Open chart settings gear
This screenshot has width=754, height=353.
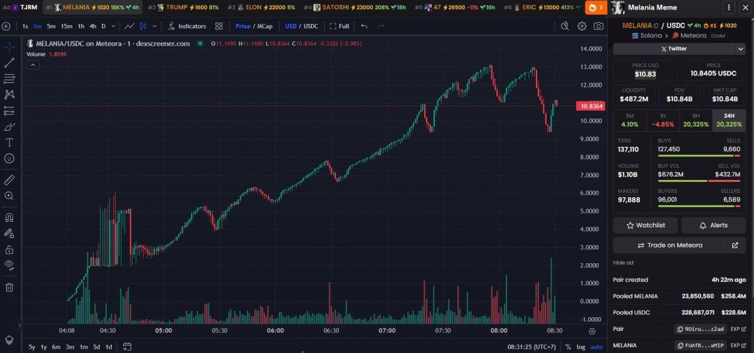tap(582, 26)
